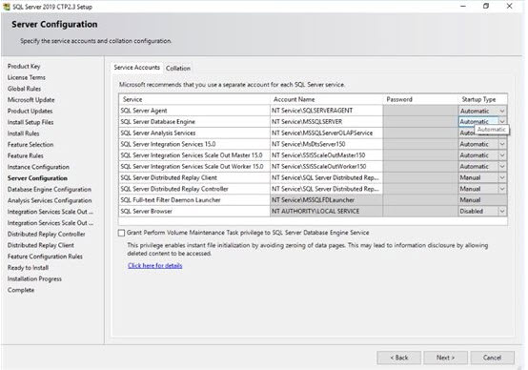Open Startup Type dropdown for SQL Server Database Engine
Image resolution: width=528 pixels, height=370 pixels.
pos(501,122)
